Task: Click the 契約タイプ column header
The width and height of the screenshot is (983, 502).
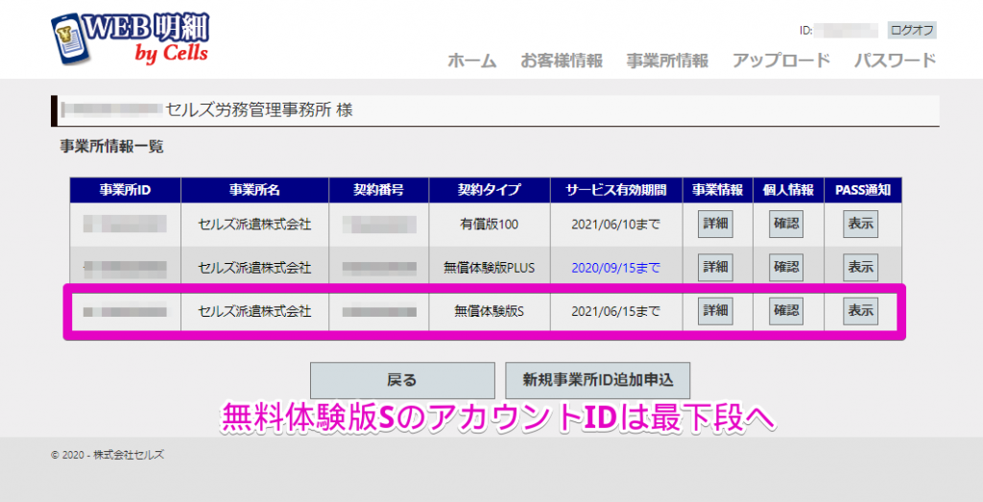Action: pyautogui.click(x=490, y=190)
